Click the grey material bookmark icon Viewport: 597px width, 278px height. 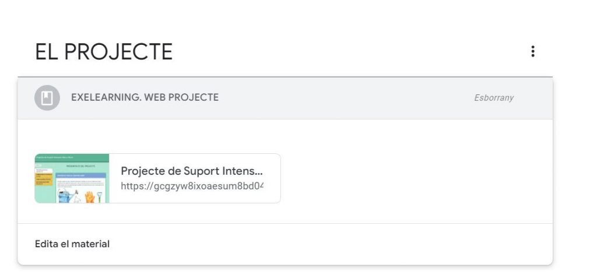[x=47, y=98]
